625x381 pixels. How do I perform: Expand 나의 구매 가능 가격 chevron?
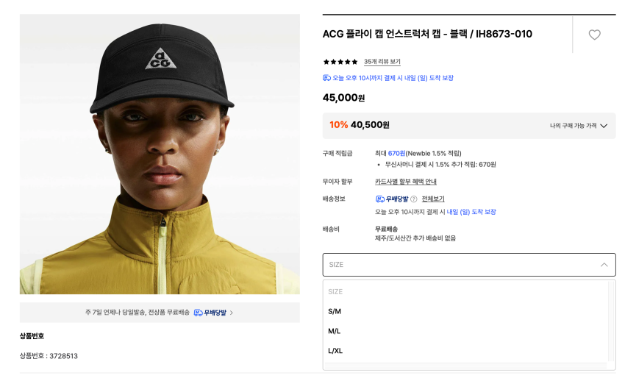pyautogui.click(x=604, y=126)
